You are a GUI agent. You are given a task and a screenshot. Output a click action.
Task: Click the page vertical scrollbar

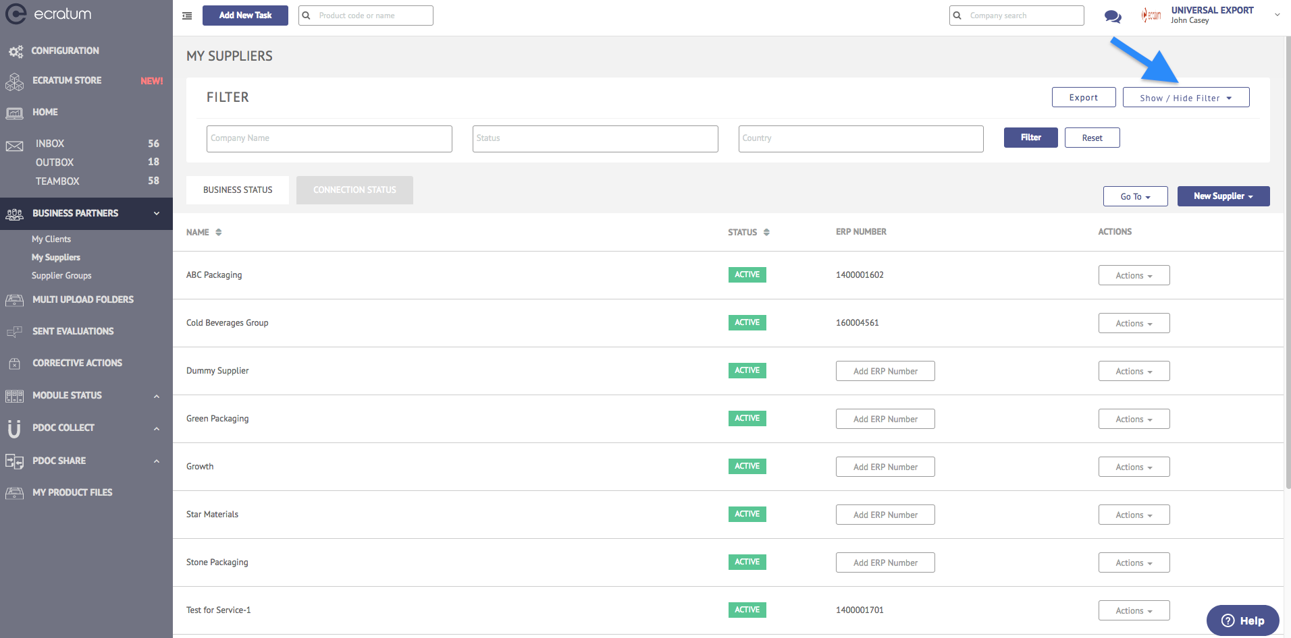(1288, 263)
